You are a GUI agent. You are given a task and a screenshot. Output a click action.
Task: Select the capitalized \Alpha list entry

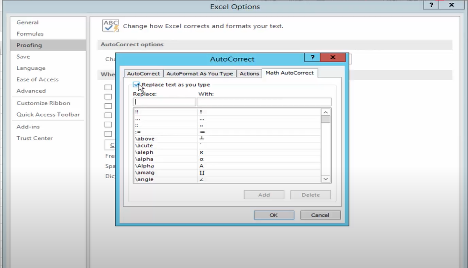pos(227,166)
